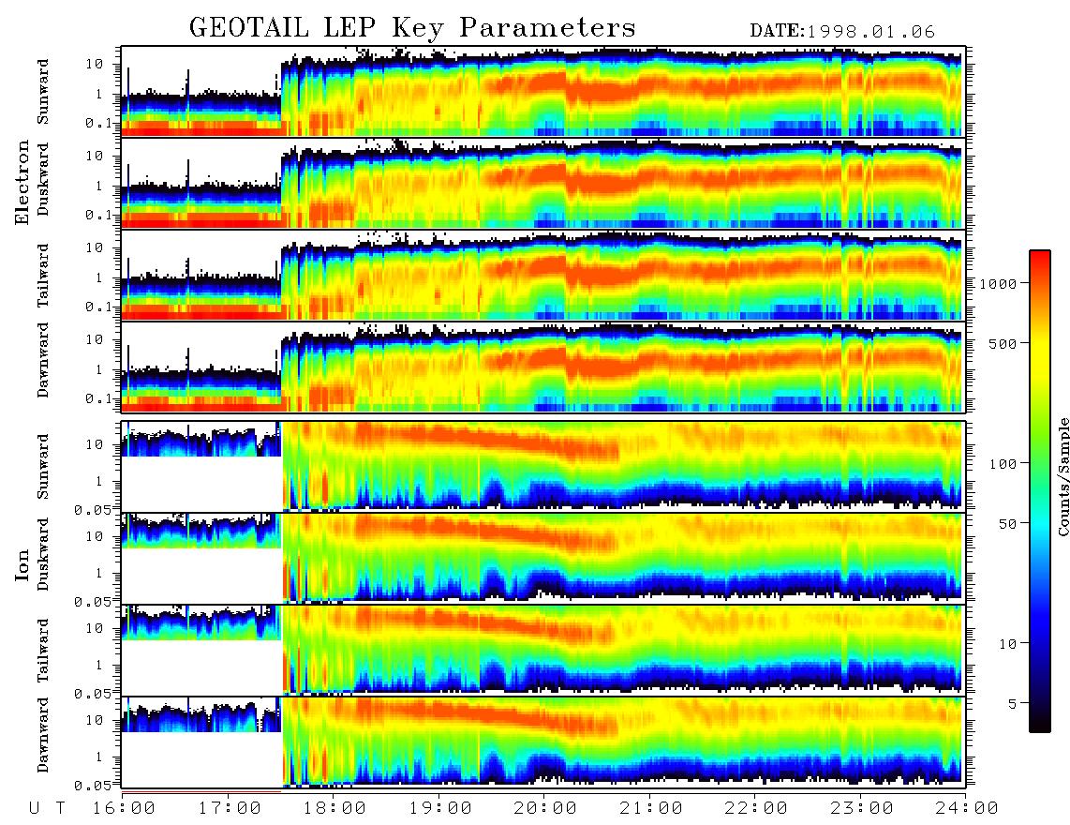The height and width of the screenshot is (825, 1070).
Task: Click the Ion "Dawnward" panel label
Action: point(43,735)
